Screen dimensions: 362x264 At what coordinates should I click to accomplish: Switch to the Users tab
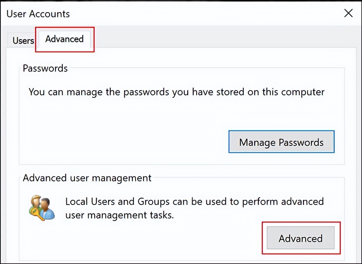[x=23, y=40]
